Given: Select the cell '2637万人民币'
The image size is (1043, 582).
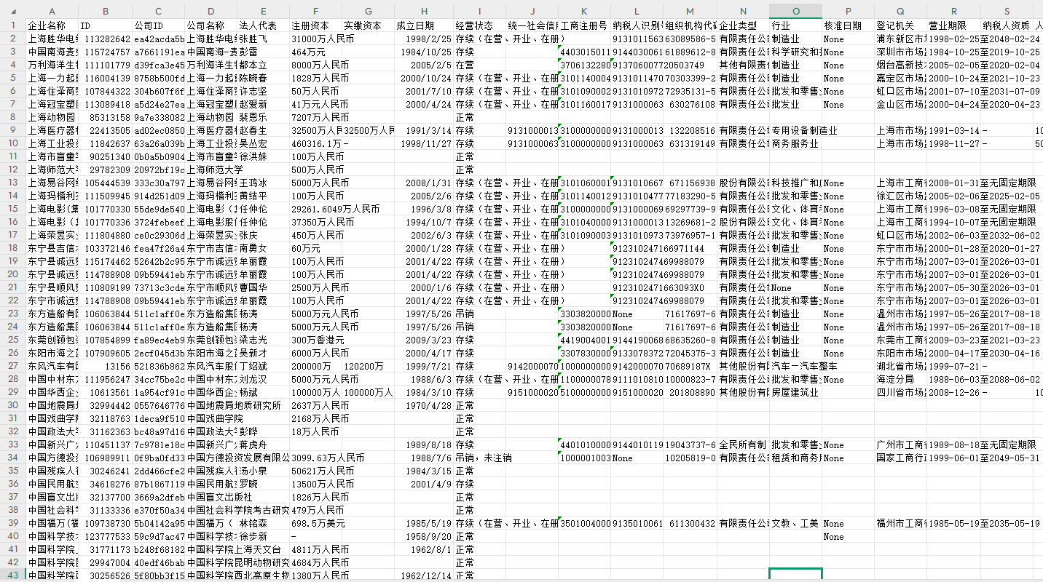Looking at the screenshot, I should click(315, 405).
